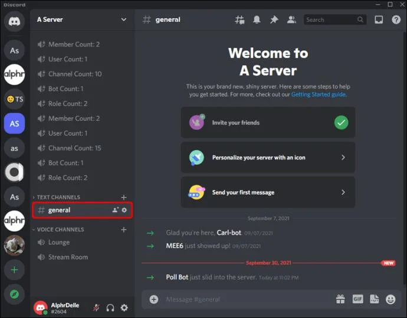Screen dimensions: 407x318
Task: Show pinned messages pin icon
Action: click(274, 19)
